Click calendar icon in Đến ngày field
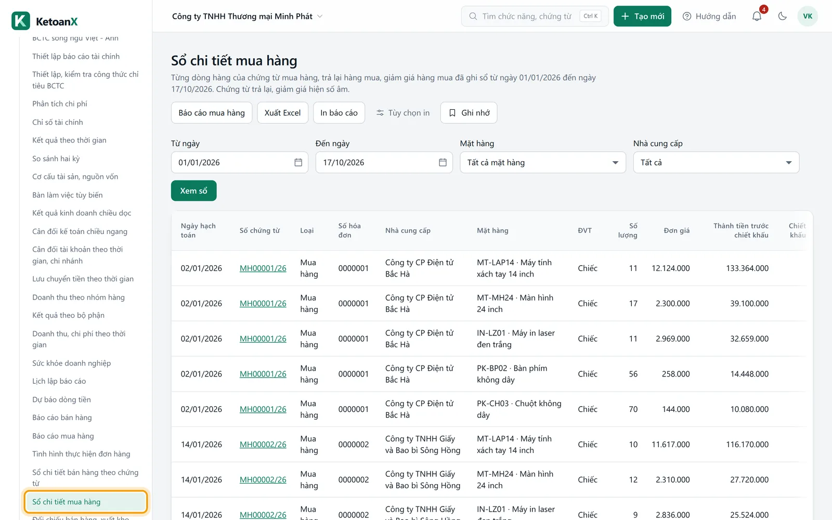The height and width of the screenshot is (520, 832). click(x=443, y=162)
